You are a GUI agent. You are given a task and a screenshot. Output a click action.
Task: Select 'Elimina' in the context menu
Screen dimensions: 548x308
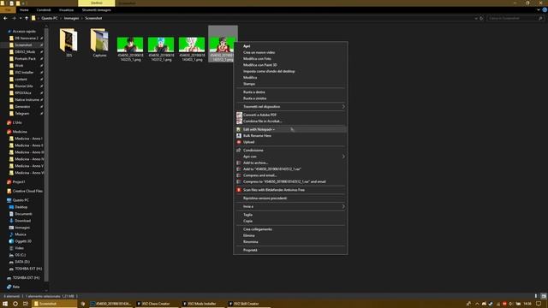pyautogui.click(x=249, y=236)
